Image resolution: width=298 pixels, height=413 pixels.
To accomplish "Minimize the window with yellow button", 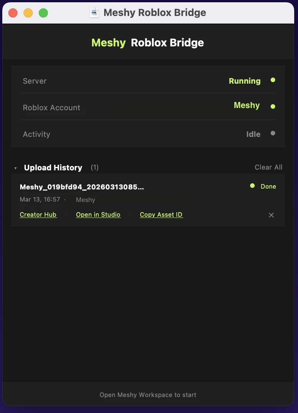I will click(x=28, y=13).
